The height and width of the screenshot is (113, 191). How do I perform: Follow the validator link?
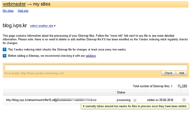pyautogui.click(x=91, y=56)
